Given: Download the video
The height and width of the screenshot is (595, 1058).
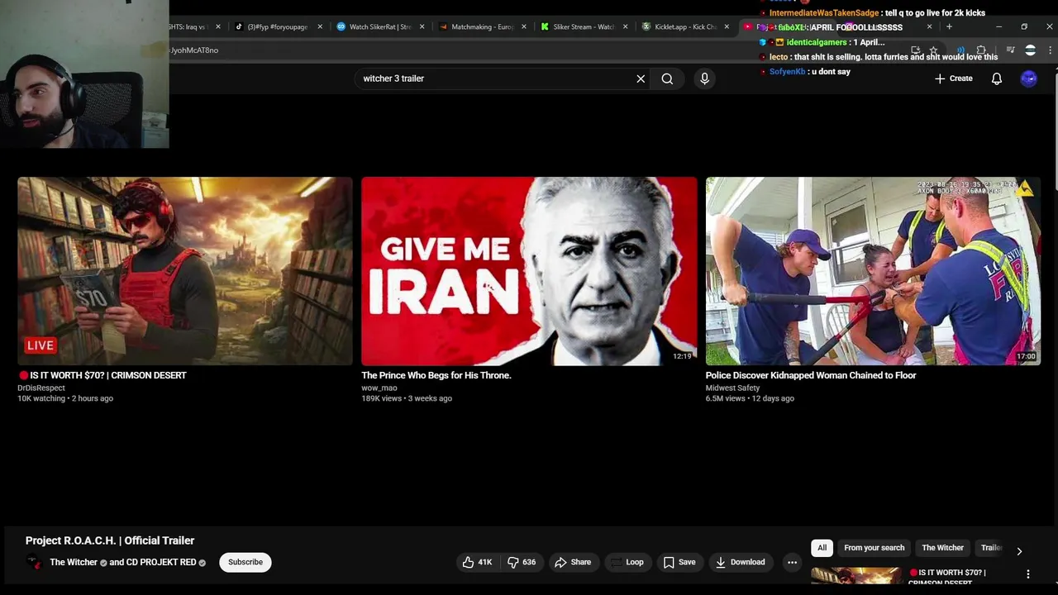Looking at the screenshot, I should (740, 562).
